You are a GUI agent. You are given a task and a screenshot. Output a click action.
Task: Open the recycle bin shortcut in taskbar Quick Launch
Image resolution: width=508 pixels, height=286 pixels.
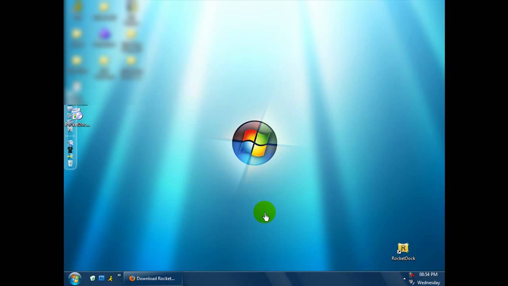pyautogui.click(x=92, y=278)
